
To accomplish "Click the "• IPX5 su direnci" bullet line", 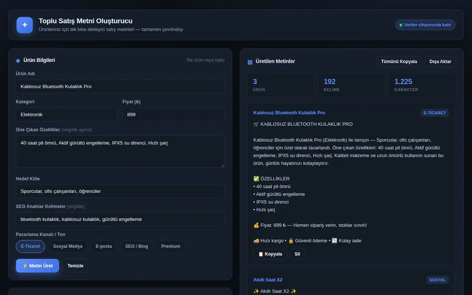I will [271, 202].
